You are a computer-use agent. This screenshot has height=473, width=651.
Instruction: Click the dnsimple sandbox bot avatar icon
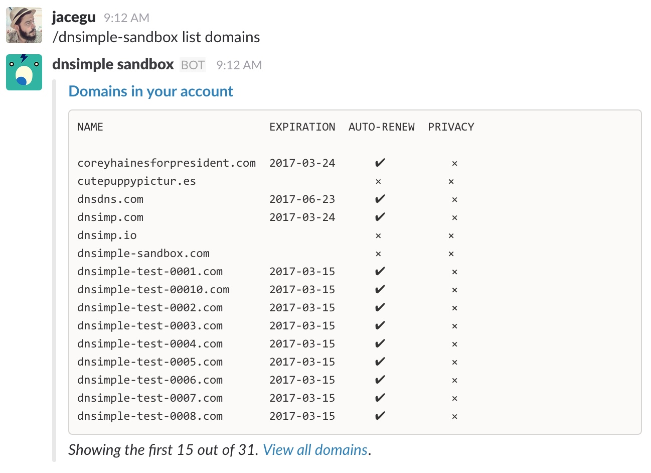click(24, 72)
